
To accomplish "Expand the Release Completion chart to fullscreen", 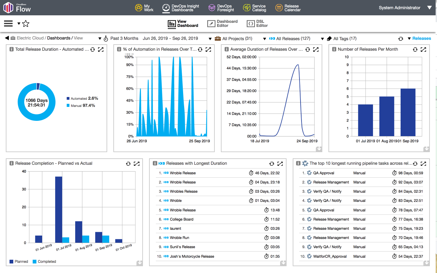I will 136,163.
